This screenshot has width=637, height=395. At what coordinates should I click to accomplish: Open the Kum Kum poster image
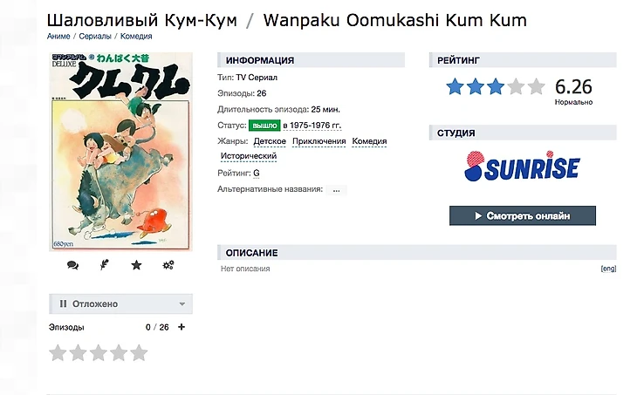click(120, 152)
